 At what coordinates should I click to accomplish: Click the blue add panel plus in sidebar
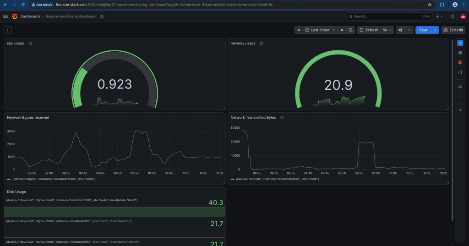pos(460,43)
